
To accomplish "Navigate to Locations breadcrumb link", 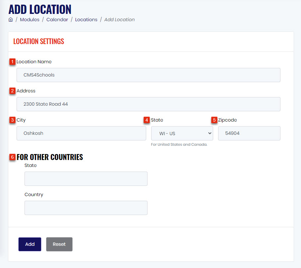I will [x=86, y=20].
